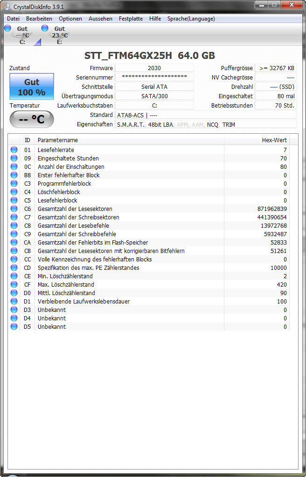Image resolution: width=306 pixels, height=477 pixels.
Task: Click the blue status orb above drive C:
Action: pos(7,28)
